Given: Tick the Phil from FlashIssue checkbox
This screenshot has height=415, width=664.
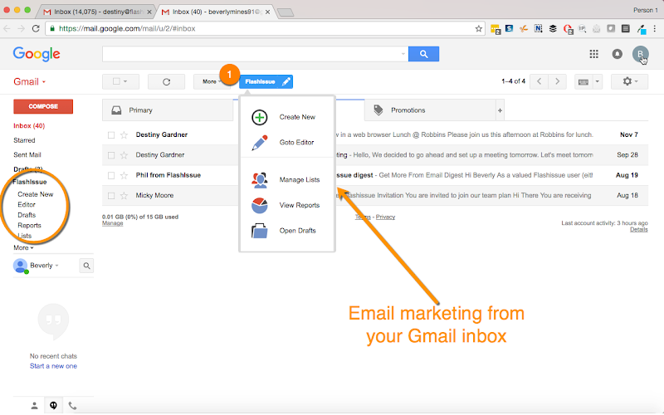Looking at the screenshot, I should click(x=111, y=175).
